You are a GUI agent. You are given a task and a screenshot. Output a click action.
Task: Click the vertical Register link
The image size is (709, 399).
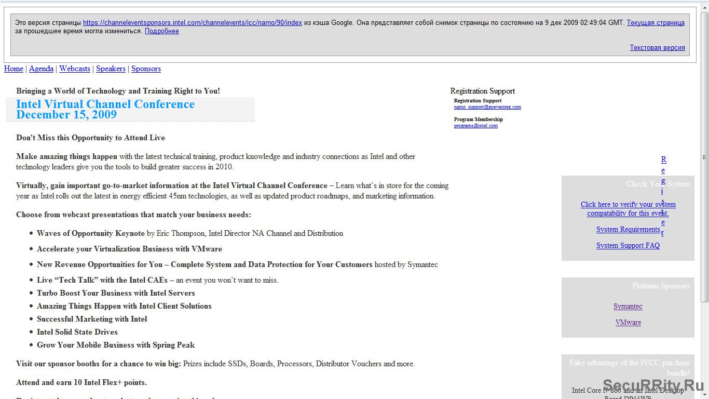tap(663, 196)
